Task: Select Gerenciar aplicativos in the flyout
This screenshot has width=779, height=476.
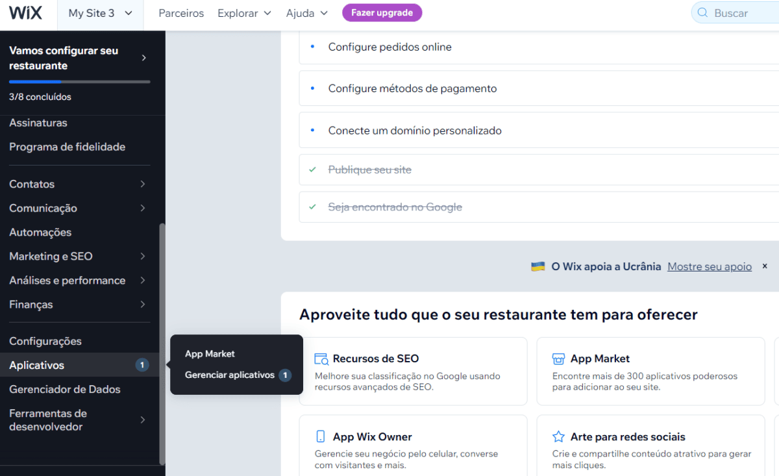Action: 229,375
